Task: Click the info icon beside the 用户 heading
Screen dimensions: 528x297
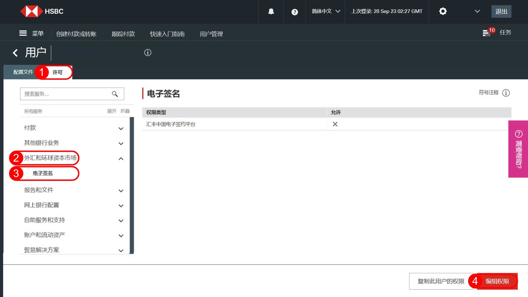Action: point(148,53)
